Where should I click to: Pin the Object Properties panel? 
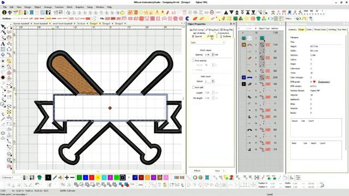coord(231,24)
